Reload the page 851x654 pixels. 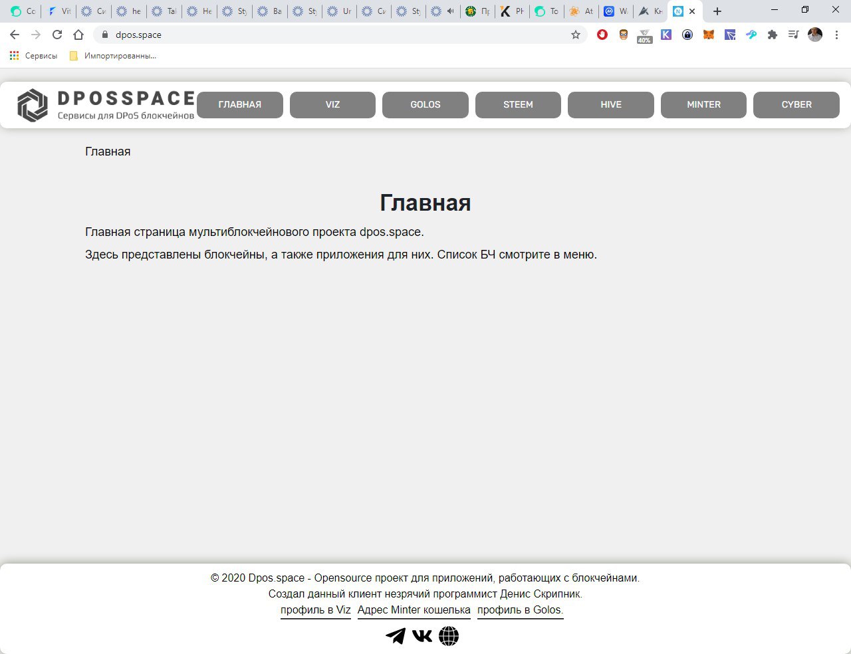(57, 35)
